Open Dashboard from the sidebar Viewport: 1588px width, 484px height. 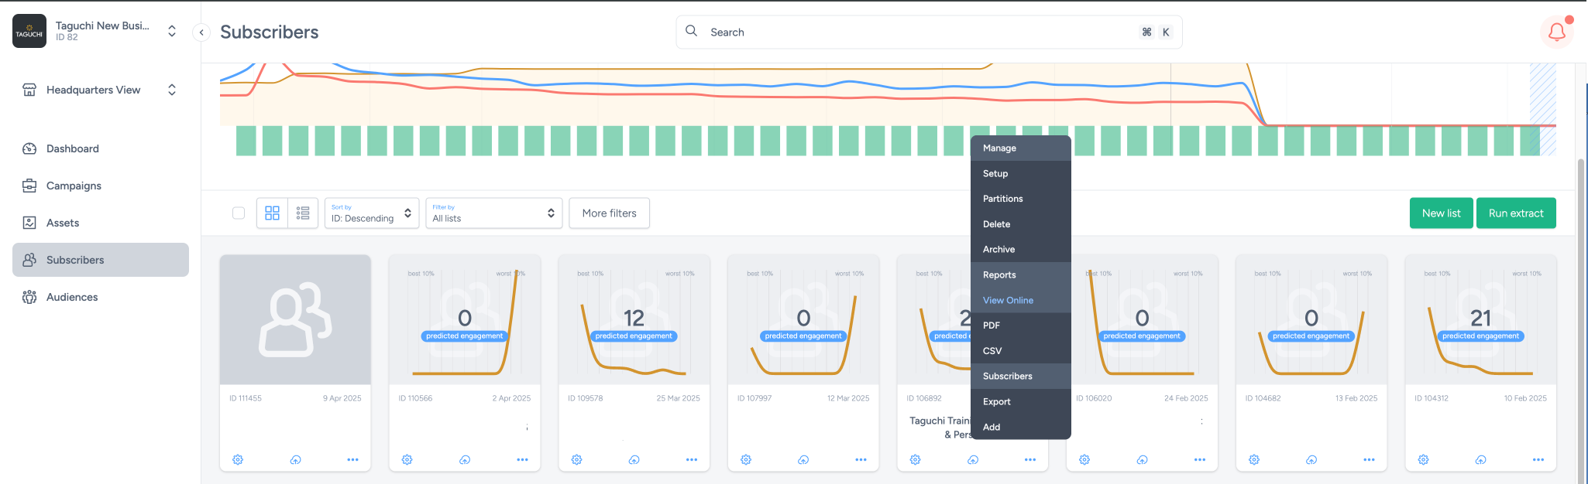coord(73,148)
